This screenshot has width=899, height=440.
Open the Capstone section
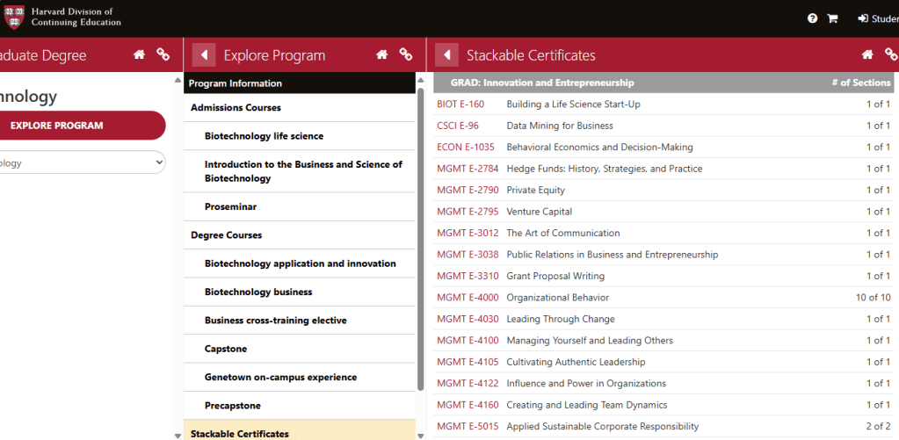click(226, 349)
